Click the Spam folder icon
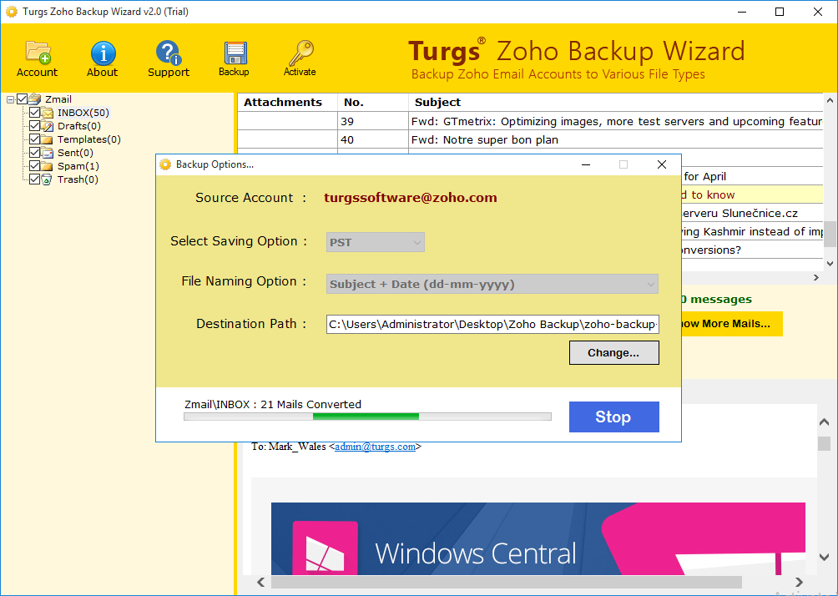Viewport: 838px width, 596px height. point(48,166)
